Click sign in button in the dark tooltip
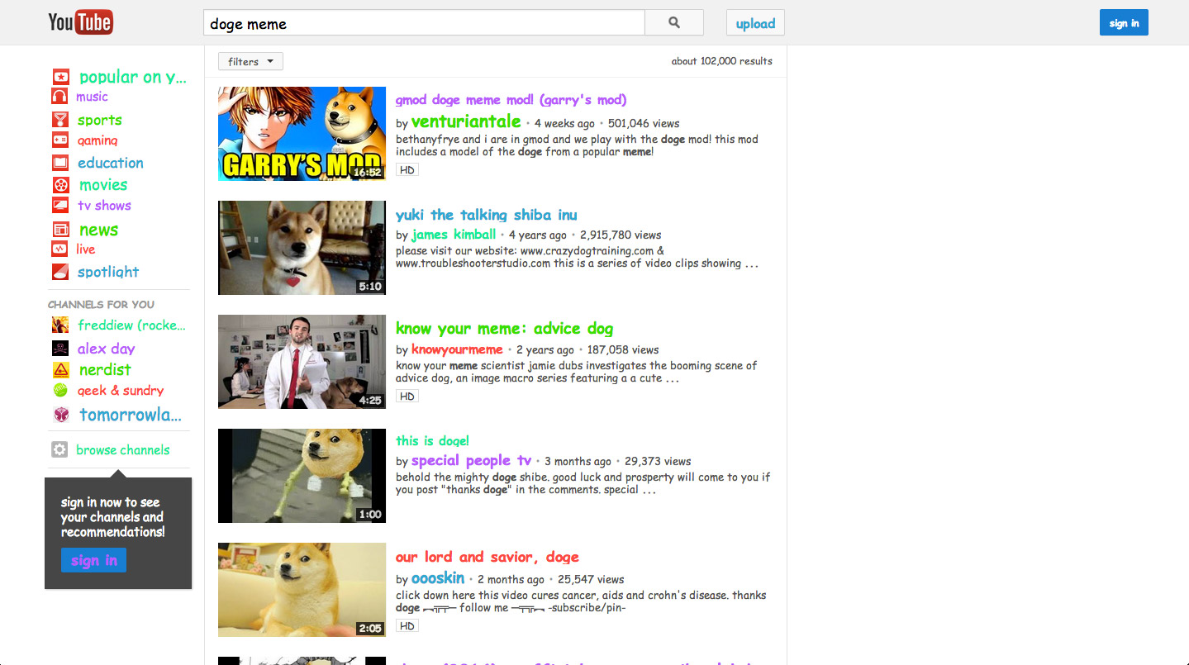Image resolution: width=1189 pixels, height=665 pixels. click(x=93, y=560)
